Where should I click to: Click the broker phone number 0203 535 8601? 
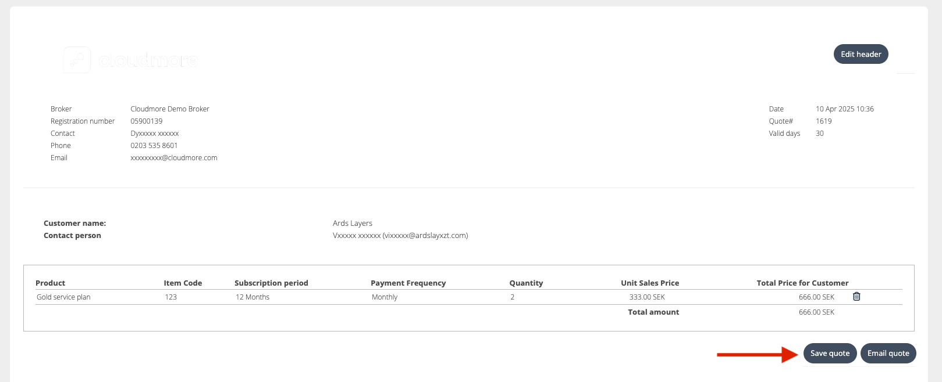pos(154,146)
